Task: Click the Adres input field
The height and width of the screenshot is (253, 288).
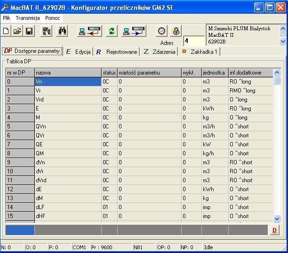Action: pyautogui.click(x=194, y=41)
